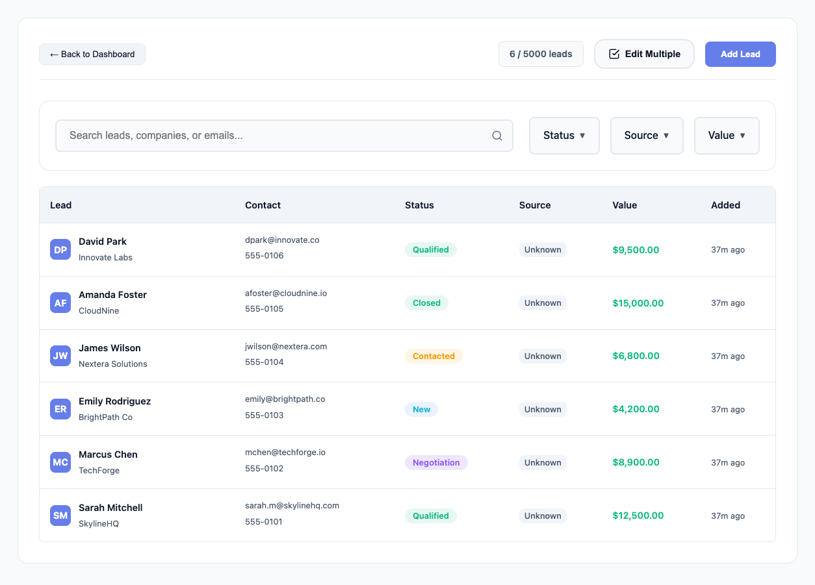
Task: Open the Value filter dropdown
Action: tap(727, 136)
